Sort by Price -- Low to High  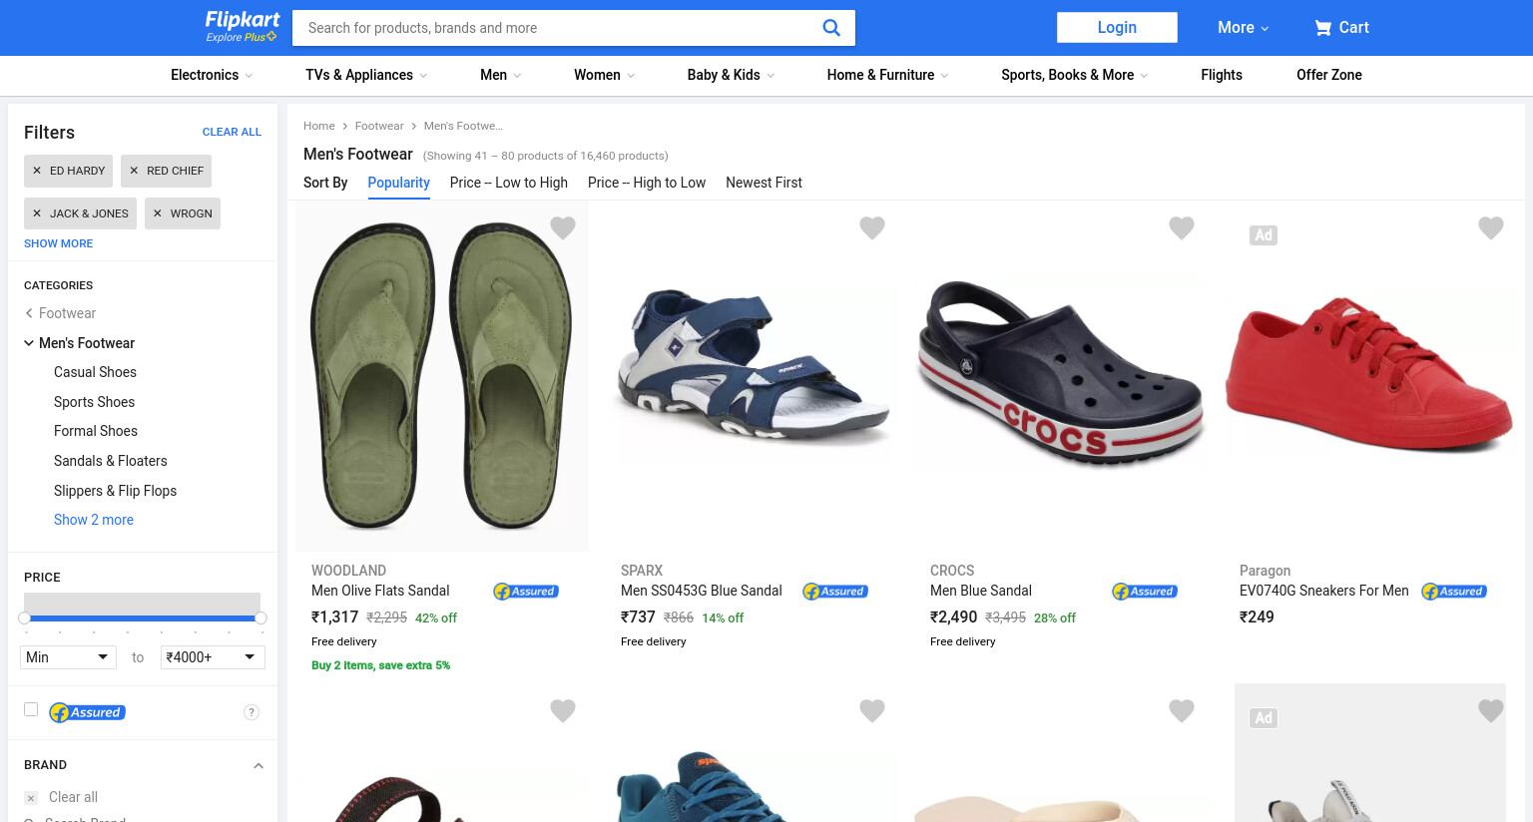click(x=509, y=183)
